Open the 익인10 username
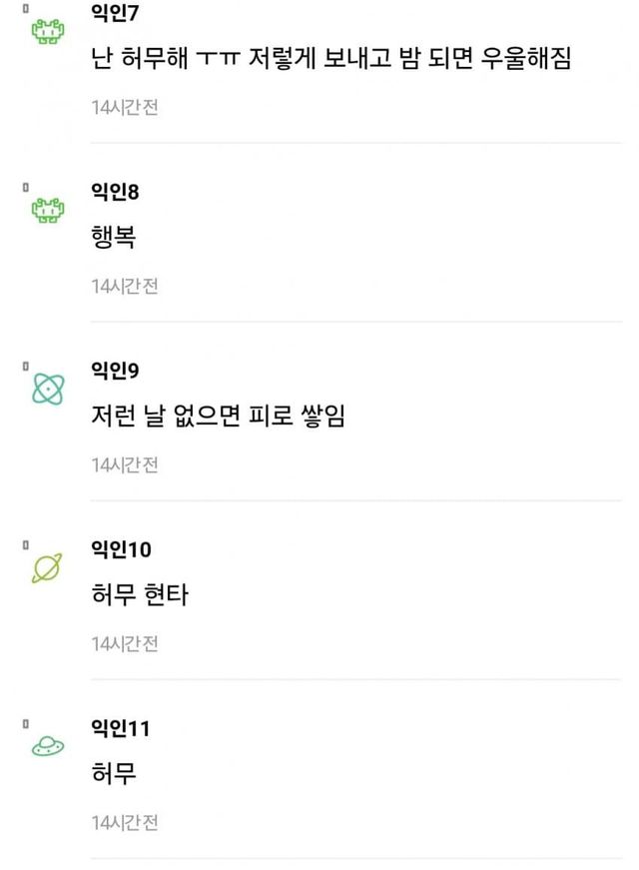 [120, 549]
